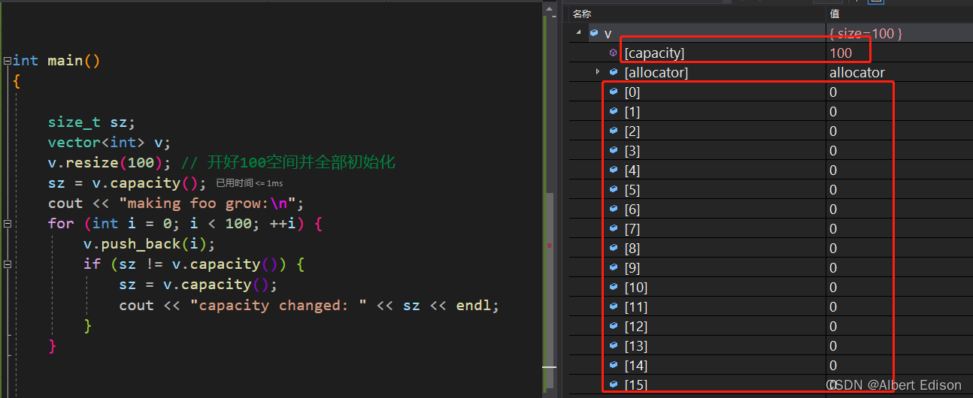
Task: Expand the [allocator] node
Action: click(x=597, y=72)
